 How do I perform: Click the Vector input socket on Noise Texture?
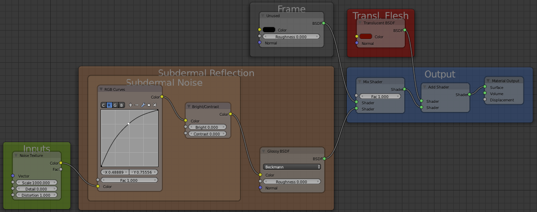click(x=13, y=176)
